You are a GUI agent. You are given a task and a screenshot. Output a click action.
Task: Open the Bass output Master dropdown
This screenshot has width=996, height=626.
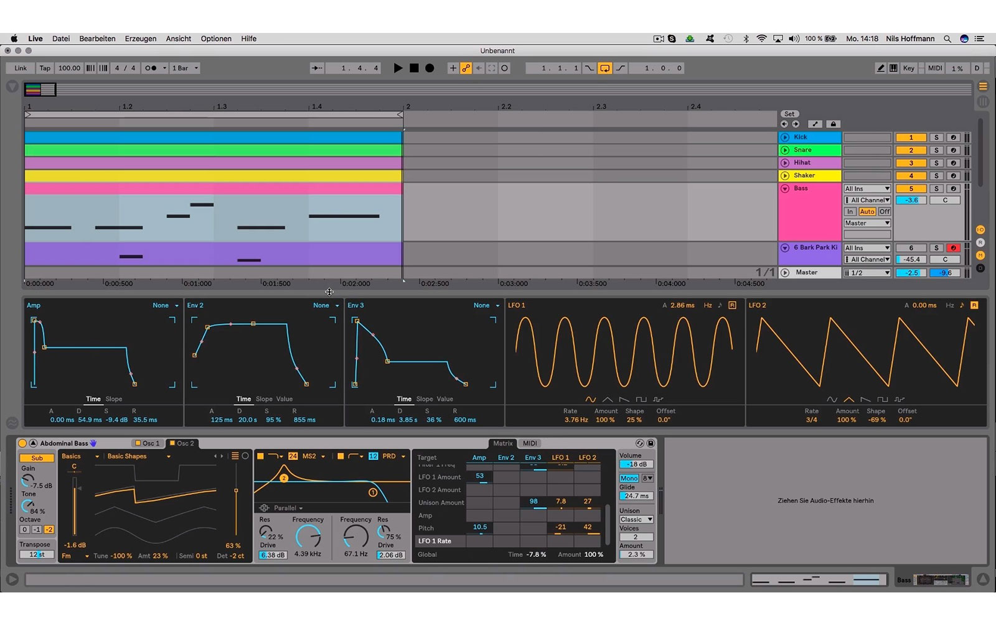click(x=867, y=223)
